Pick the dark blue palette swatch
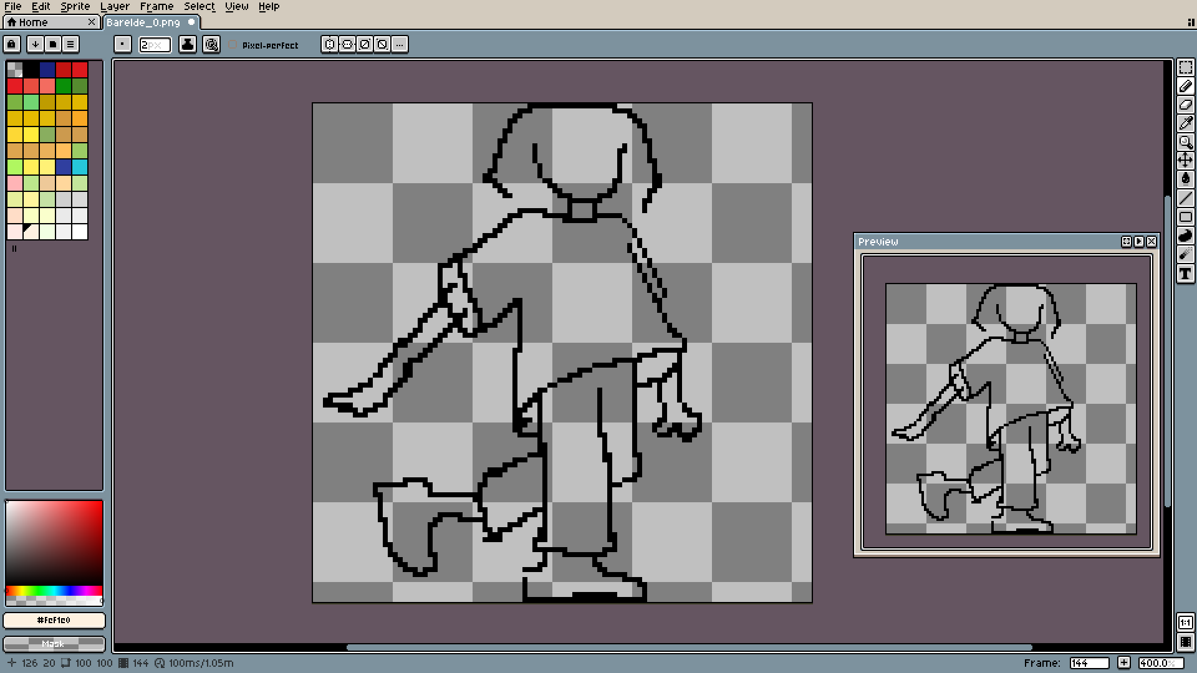The image size is (1197, 673). click(x=47, y=69)
